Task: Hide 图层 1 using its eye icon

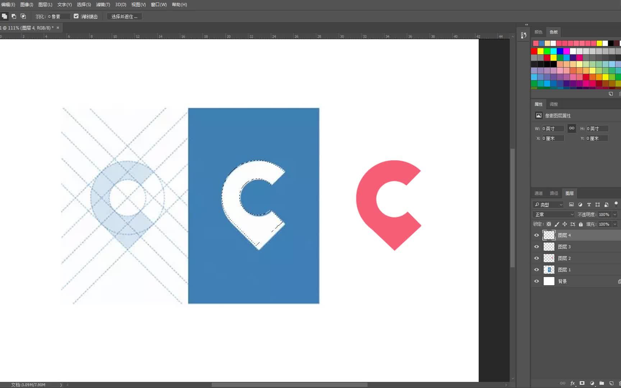Action: point(537,270)
